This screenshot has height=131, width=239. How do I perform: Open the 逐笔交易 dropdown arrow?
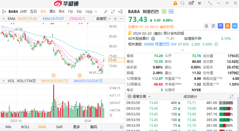click(149, 97)
